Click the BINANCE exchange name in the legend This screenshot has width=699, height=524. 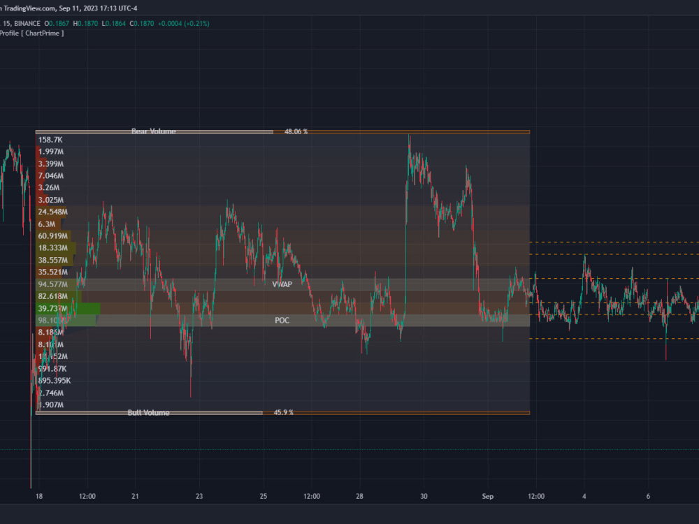(x=27, y=22)
